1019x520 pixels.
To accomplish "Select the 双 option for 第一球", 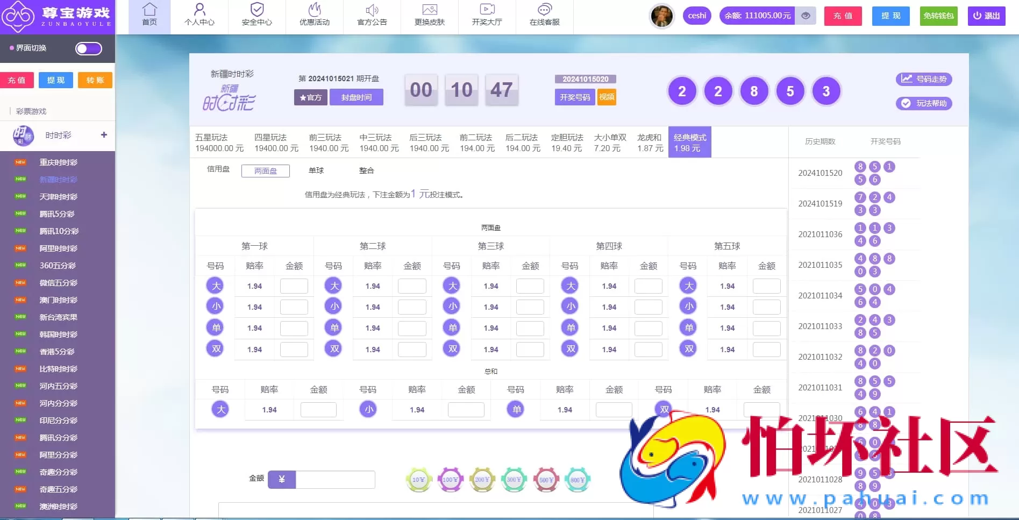I will coord(215,348).
